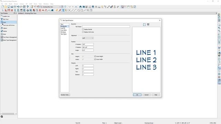Click the Tab Stops input field

pyautogui.click(x=106, y=27)
